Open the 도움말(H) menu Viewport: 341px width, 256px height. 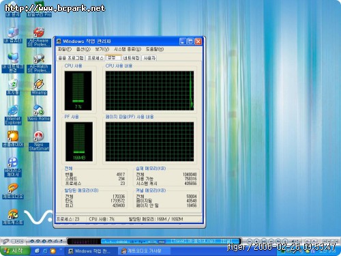coord(155,49)
